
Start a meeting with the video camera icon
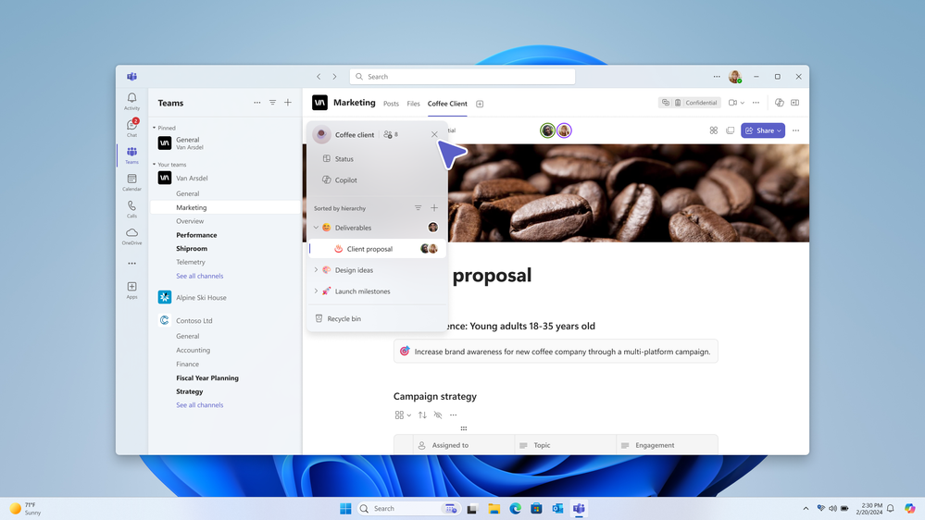(x=732, y=103)
